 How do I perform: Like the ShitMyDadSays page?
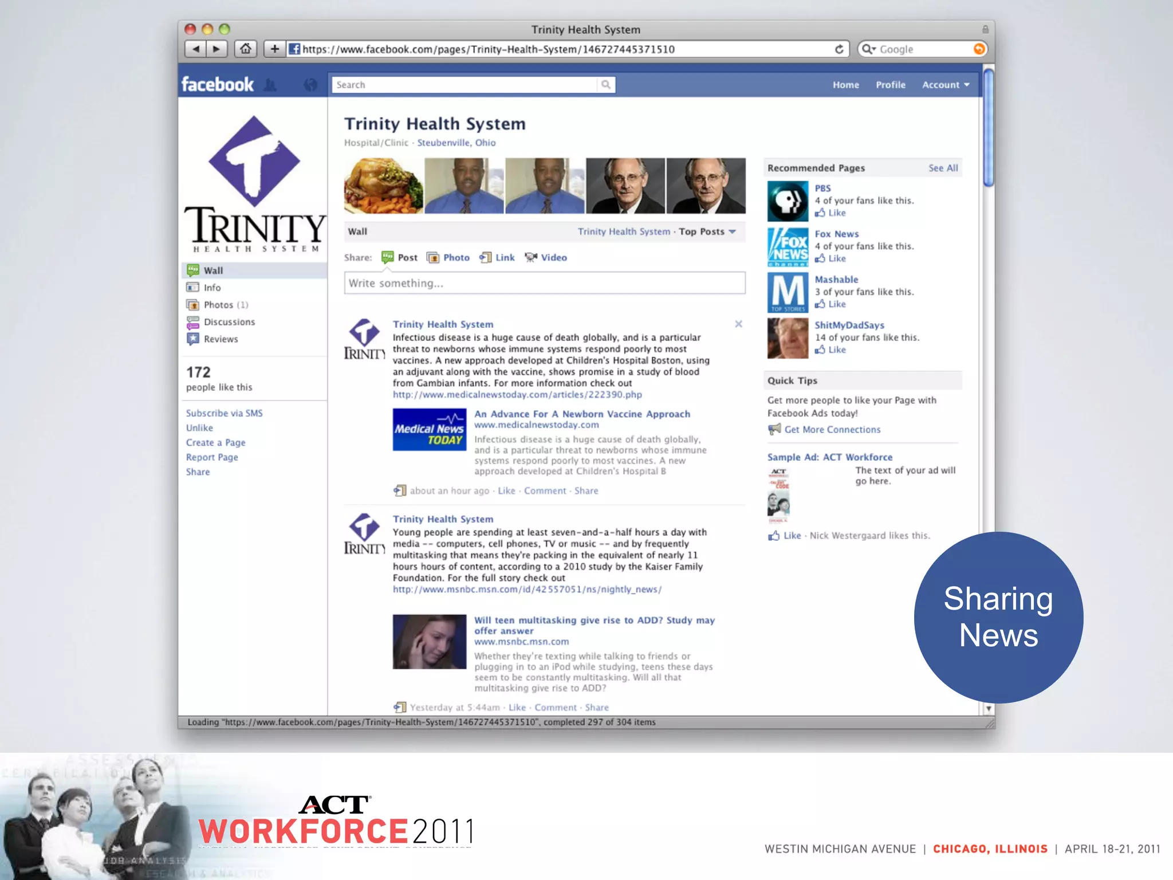830,350
